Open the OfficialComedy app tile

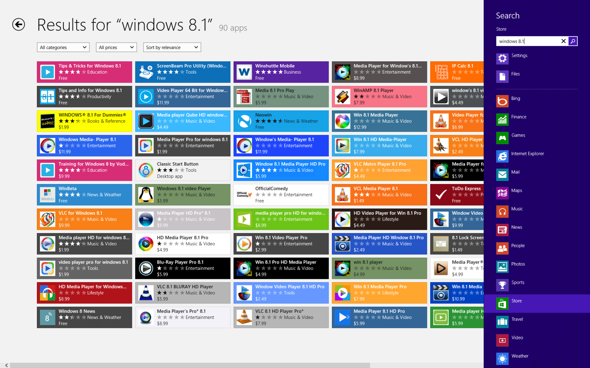tap(281, 195)
